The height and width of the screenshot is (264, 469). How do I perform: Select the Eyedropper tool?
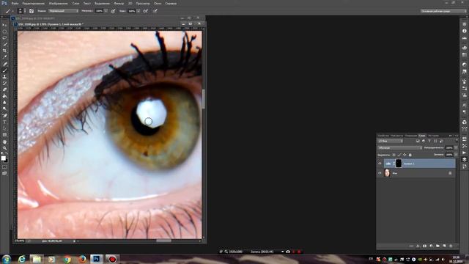pos(4,57)
